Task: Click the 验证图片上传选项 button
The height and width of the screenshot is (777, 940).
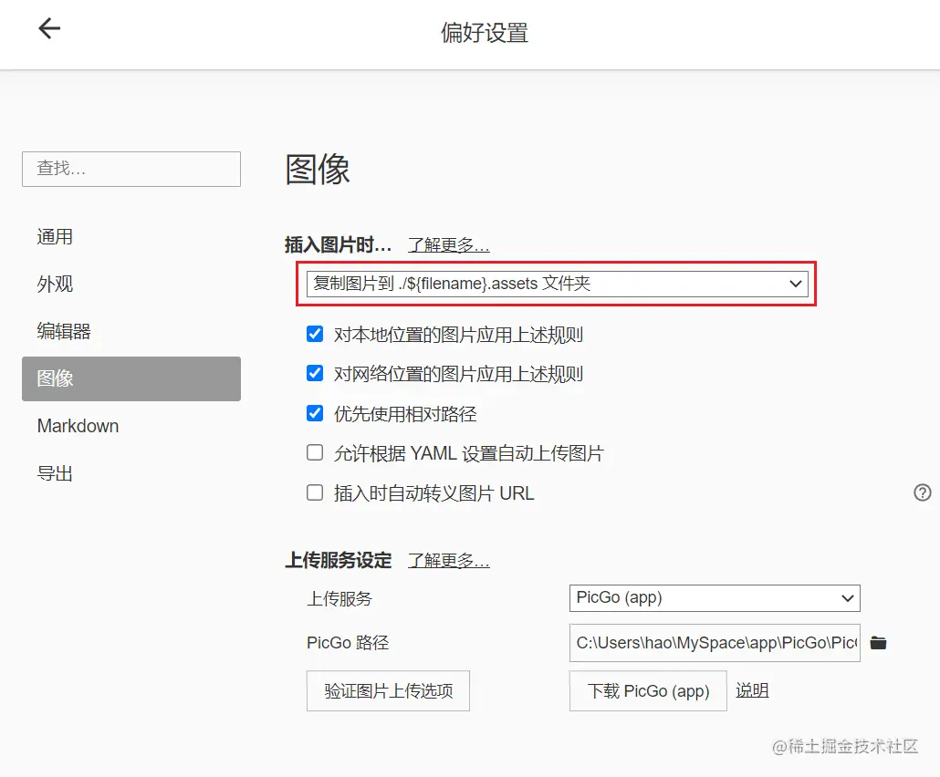Action: [388, 690]
